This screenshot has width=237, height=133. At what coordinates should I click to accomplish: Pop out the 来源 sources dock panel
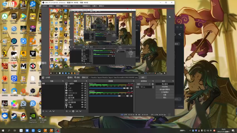[x=87, y=81]
